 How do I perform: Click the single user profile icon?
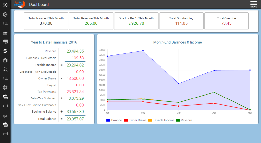click(5, 69)
